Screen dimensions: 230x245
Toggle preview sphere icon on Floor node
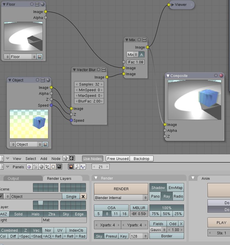pos(42,4)
